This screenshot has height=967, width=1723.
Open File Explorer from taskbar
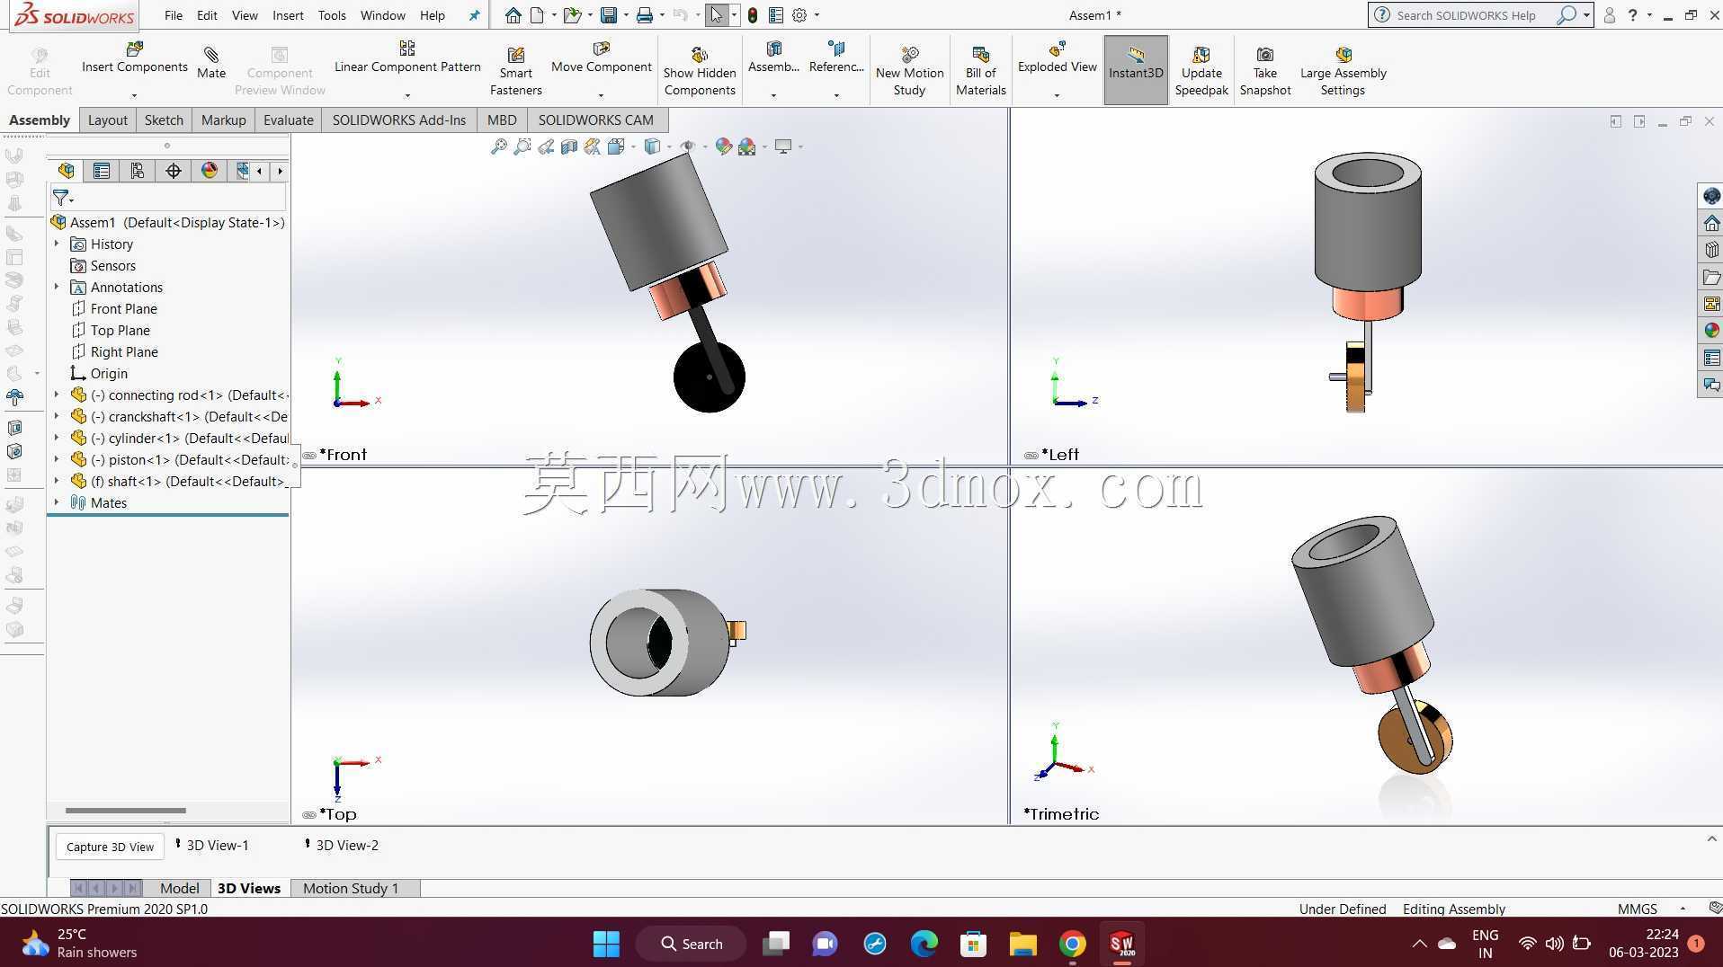[x=1022, y=944]
